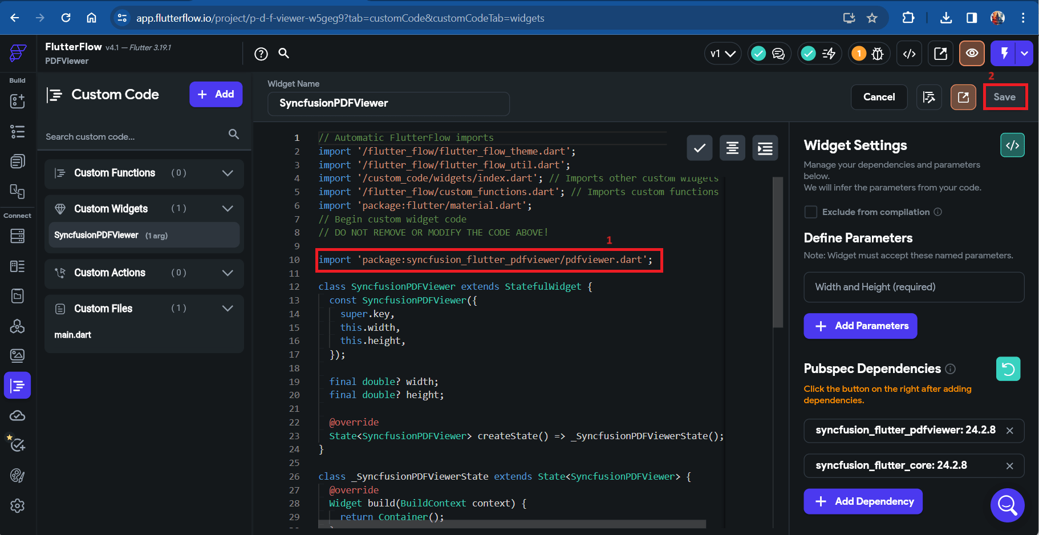Click the compile code icon next to Cancel

click(930, 97)
